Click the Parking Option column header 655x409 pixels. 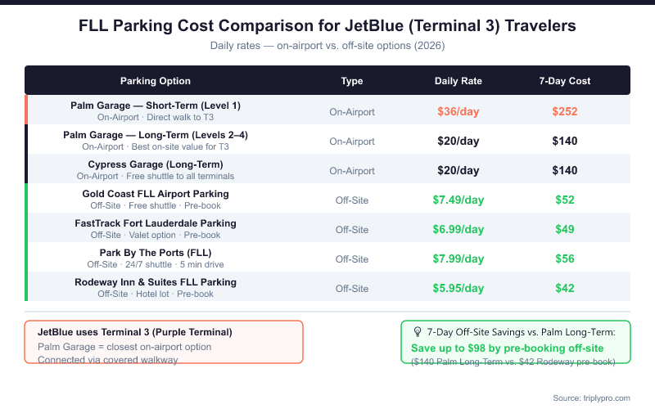click(x=156, y=81)
